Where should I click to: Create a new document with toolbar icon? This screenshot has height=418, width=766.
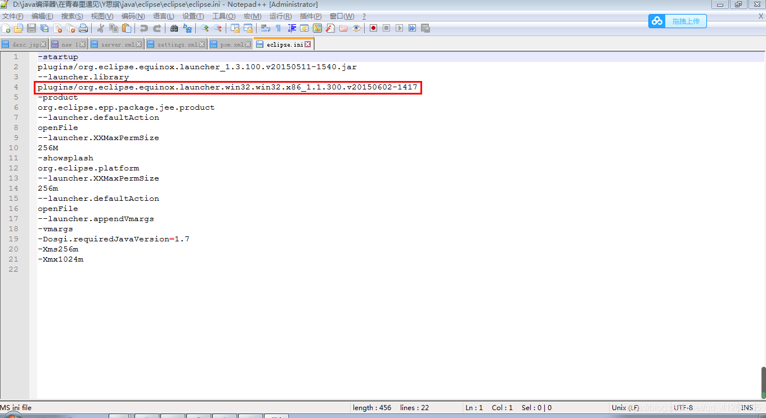click(6, 28)
